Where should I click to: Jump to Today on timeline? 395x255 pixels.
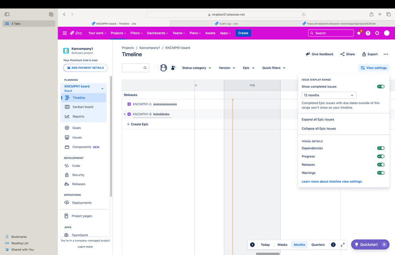point(265,244)
